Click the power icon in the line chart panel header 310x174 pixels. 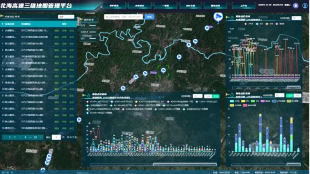(89, 96)
